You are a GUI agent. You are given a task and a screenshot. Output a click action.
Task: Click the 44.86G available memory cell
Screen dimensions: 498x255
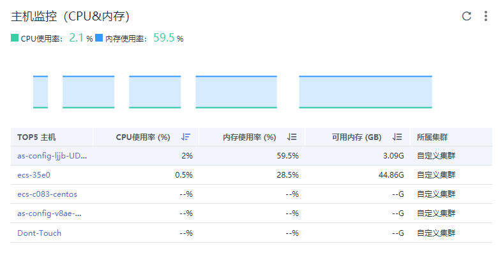pyautogui.click(x=391, y=175)
